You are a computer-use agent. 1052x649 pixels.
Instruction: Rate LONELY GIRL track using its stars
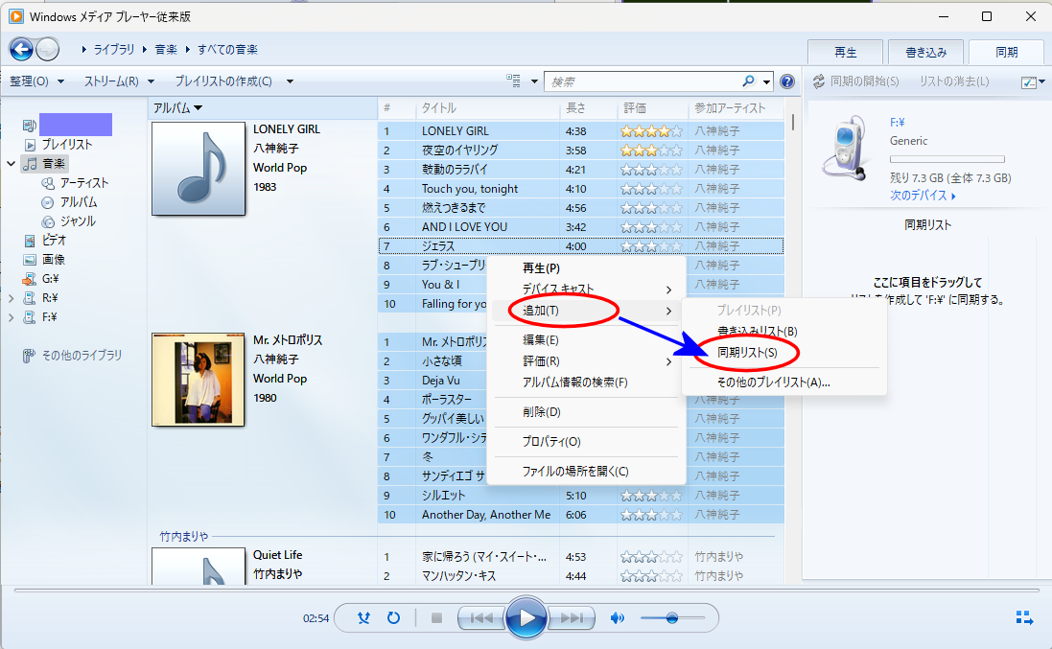pyautogui.click(x=651, y=130)
